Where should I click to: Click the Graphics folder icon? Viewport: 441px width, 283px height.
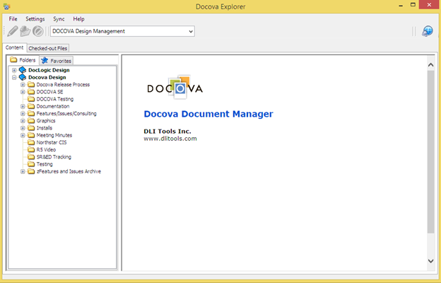coord(31,120)
